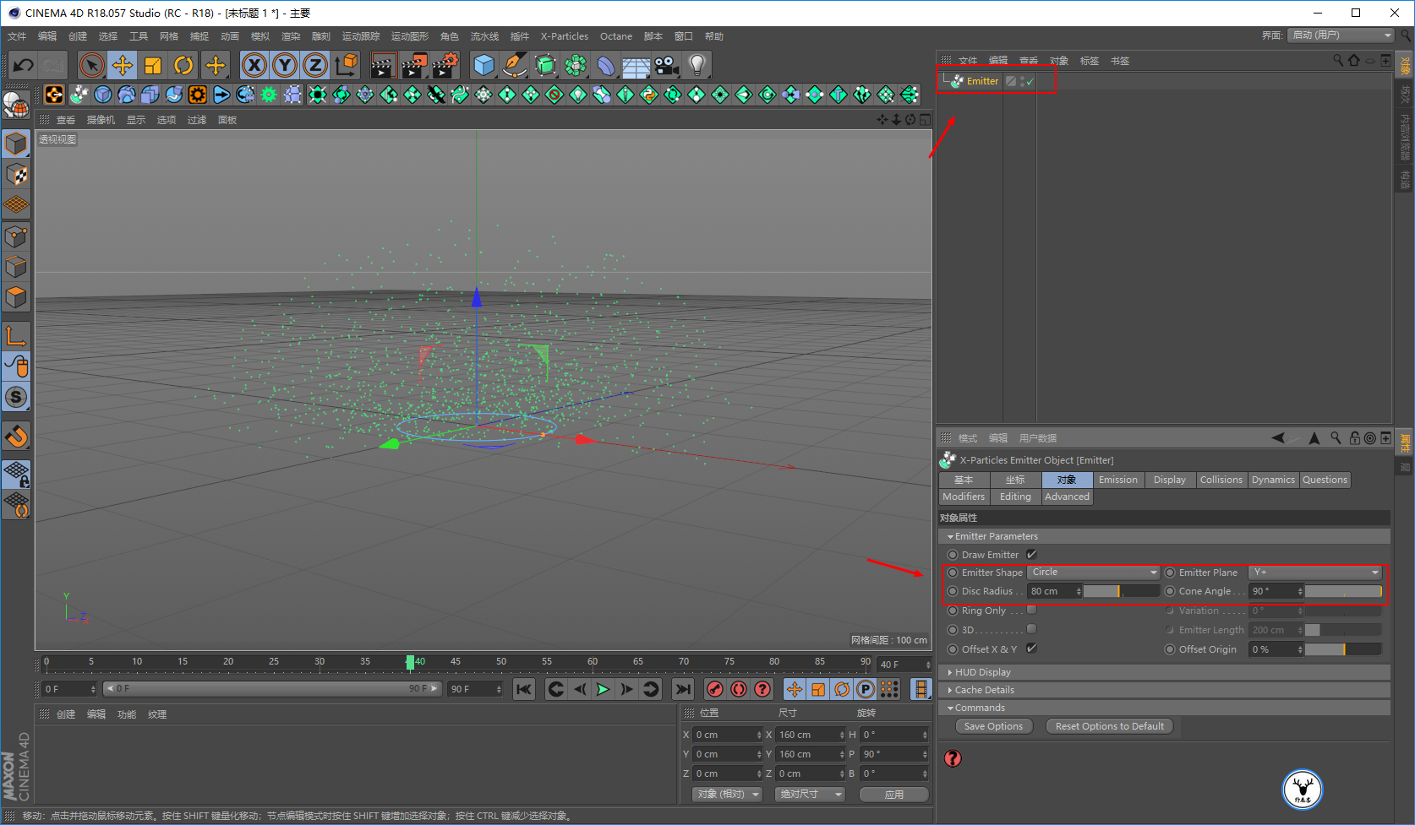Enable Ring Only checkbox
The image size is (1415, 825).
[1031, 610]
